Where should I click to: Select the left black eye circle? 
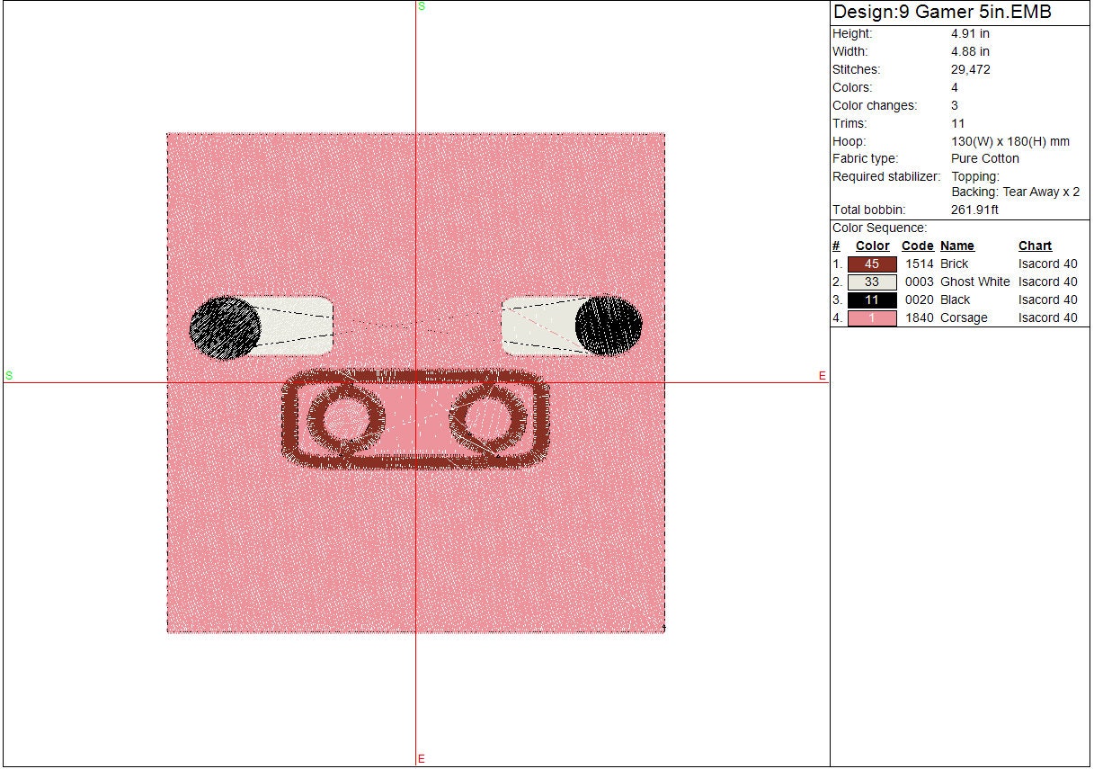[225, 327]
